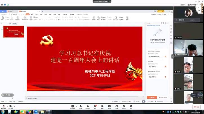Toggle Notes pane in status bar
This screenshot has width=204, height=114.
[x=124, y=101]
